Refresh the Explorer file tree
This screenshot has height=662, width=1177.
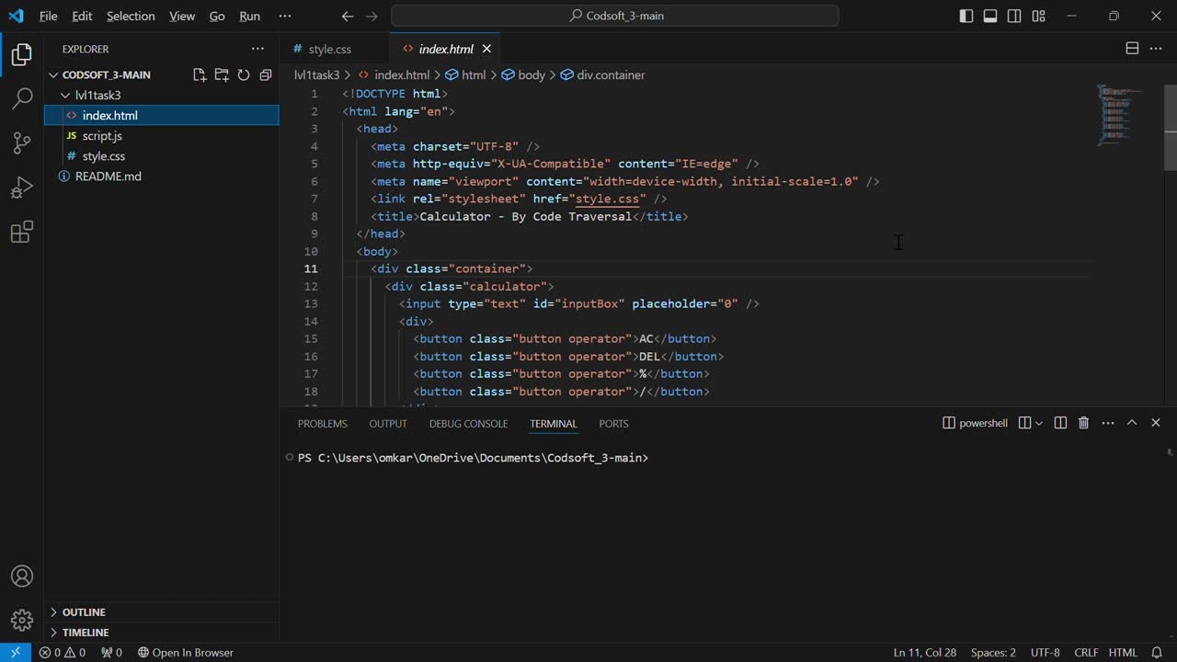tap(244, 74)
